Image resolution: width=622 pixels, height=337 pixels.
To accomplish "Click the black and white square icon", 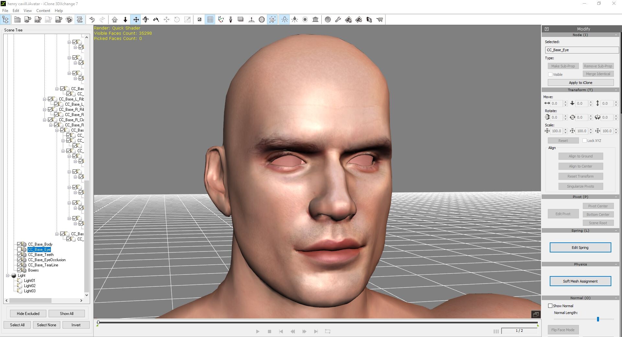I will 200,20.
